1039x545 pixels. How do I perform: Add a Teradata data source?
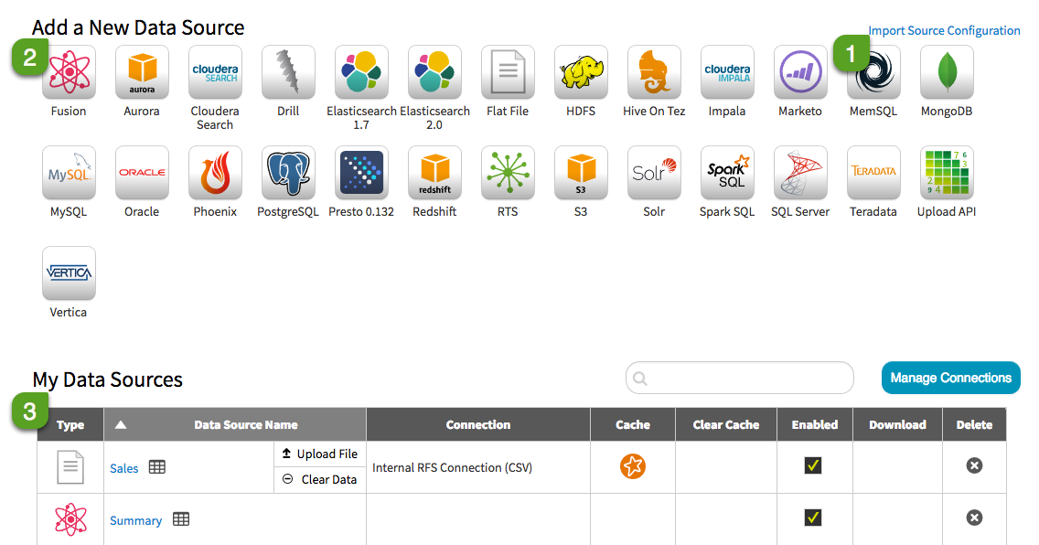(x=873, y=172)
